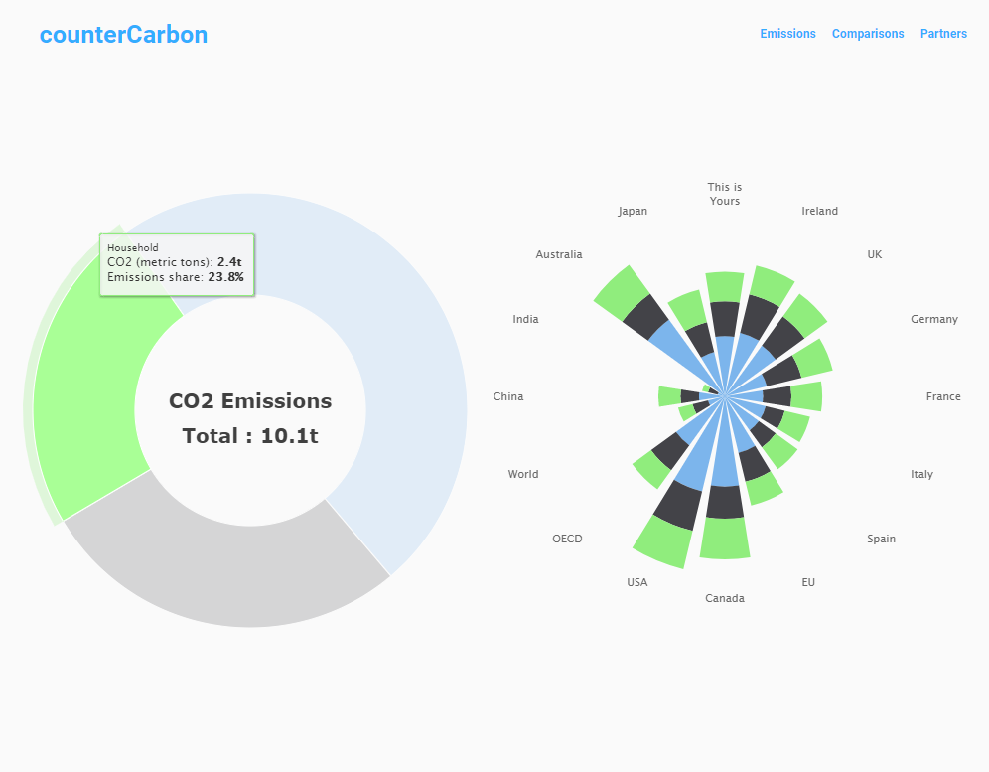989x772 pixels.
Task: Select the green Household donut segment
Action: click(x=88, y=391)
